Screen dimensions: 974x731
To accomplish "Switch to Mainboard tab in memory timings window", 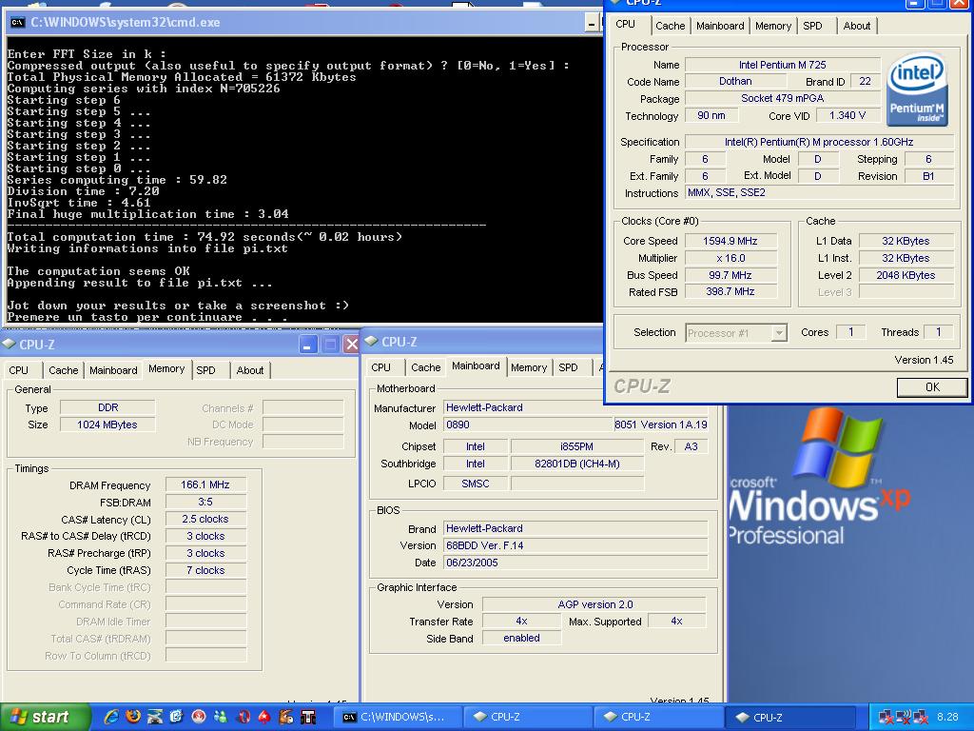I will point(113,370).
